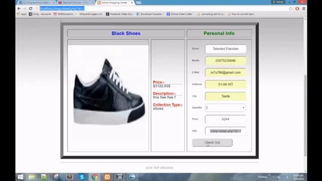This screenshot has width=322, height=181.
Task: Click the black shoe product image
Action: [x=108, y=93]
